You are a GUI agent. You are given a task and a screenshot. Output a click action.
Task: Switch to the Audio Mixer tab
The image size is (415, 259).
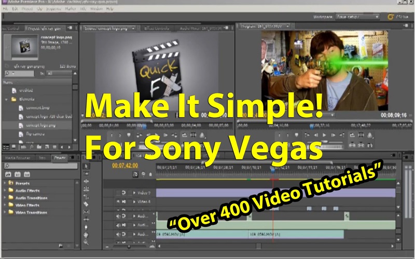point(200,28)
